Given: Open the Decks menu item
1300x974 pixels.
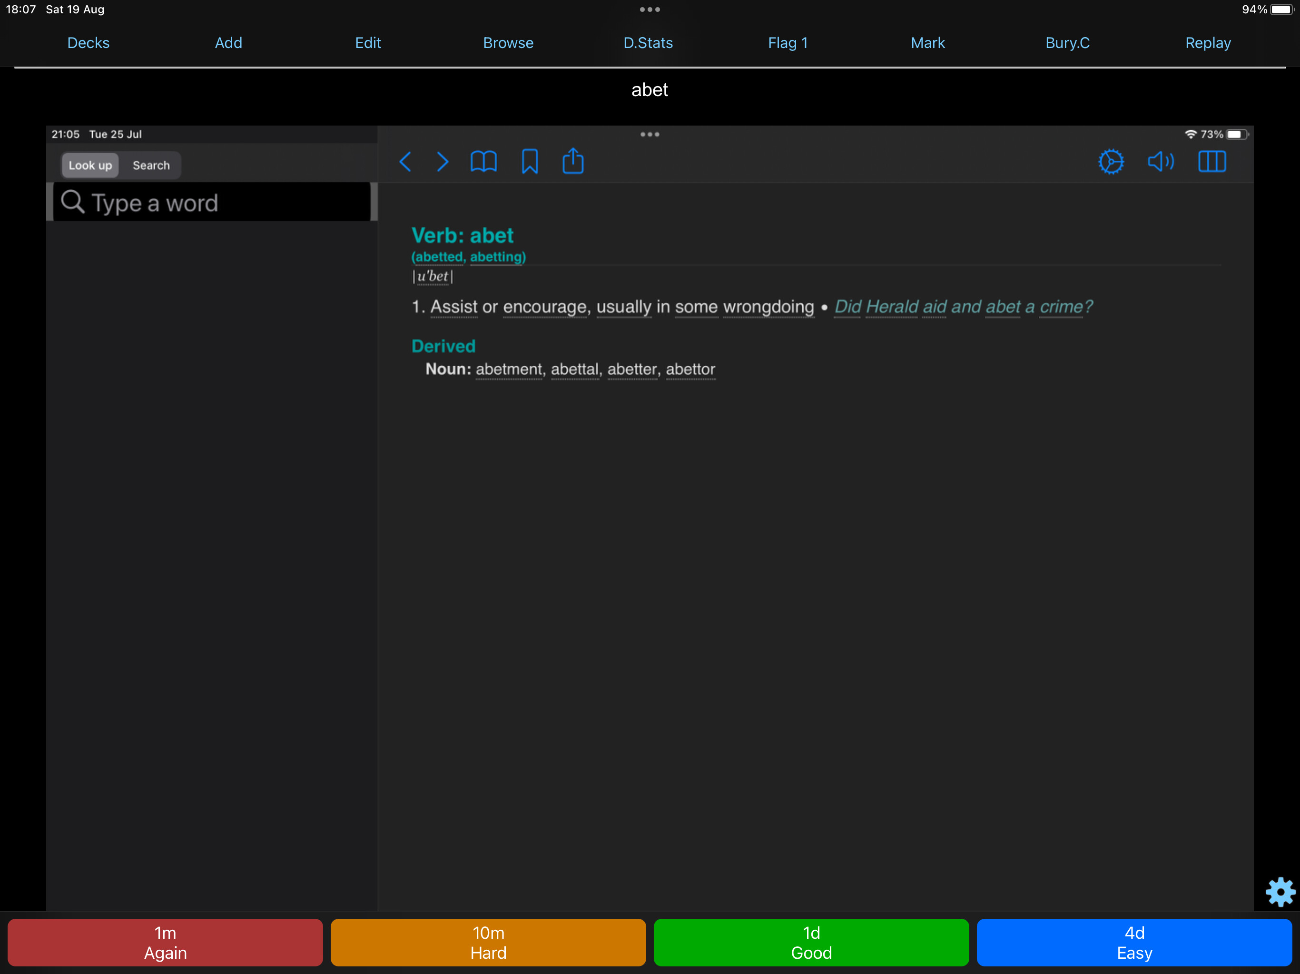Looking at the screenshot, I should pyautogui.click(x=88, y=43).
